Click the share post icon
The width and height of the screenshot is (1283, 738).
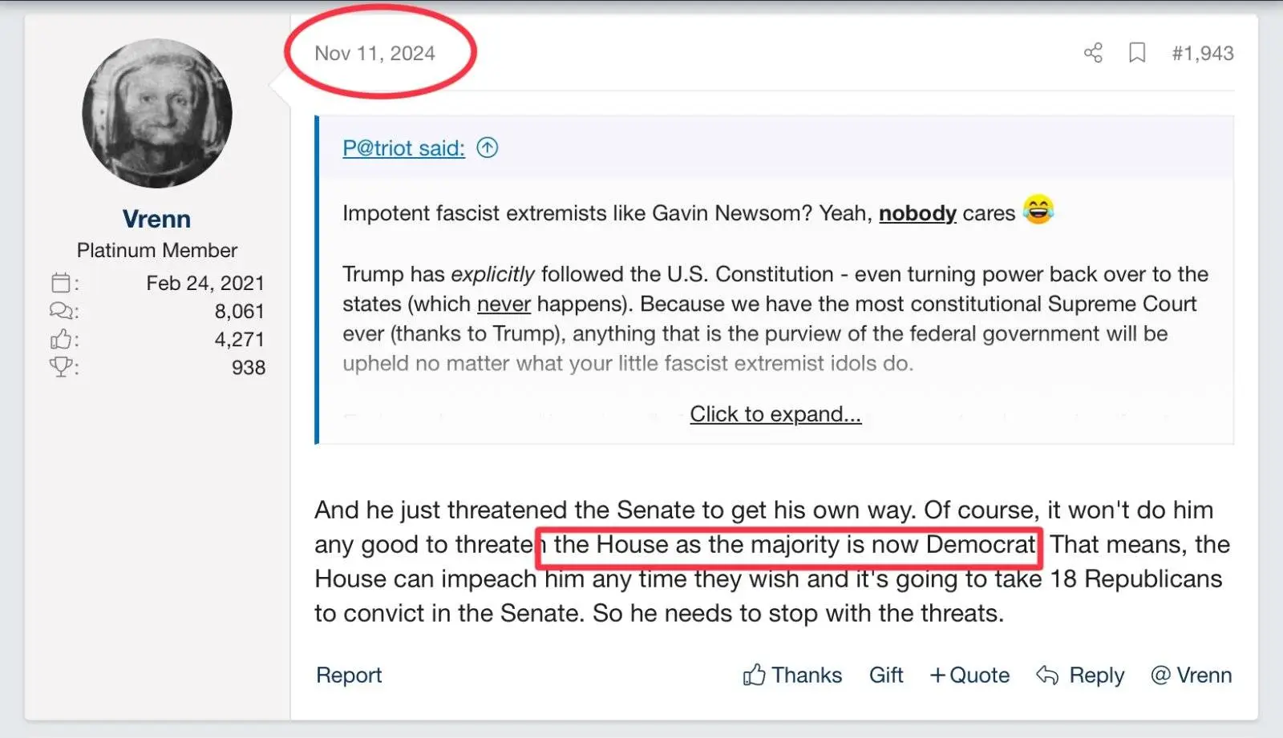pos(1093,53)
